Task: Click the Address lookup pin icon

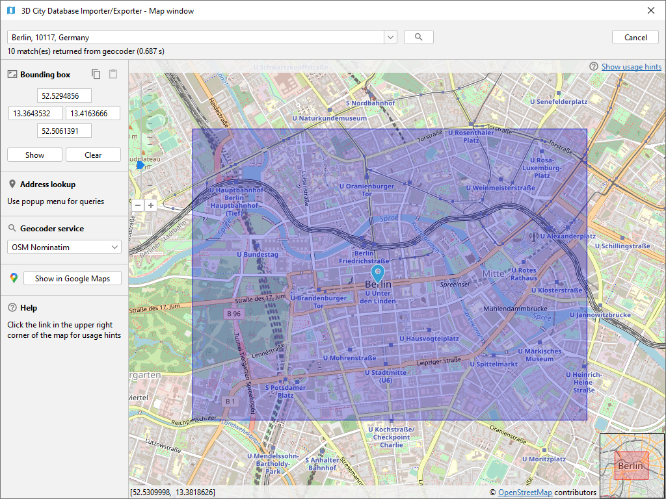Action: point(12,184)
